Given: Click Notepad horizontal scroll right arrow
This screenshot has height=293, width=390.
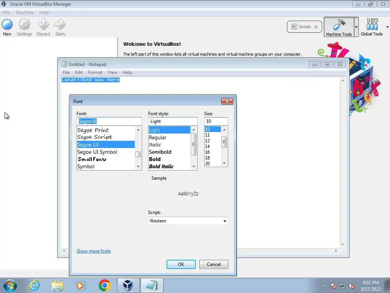Looking at the screenshot, I should coord(336,251).
